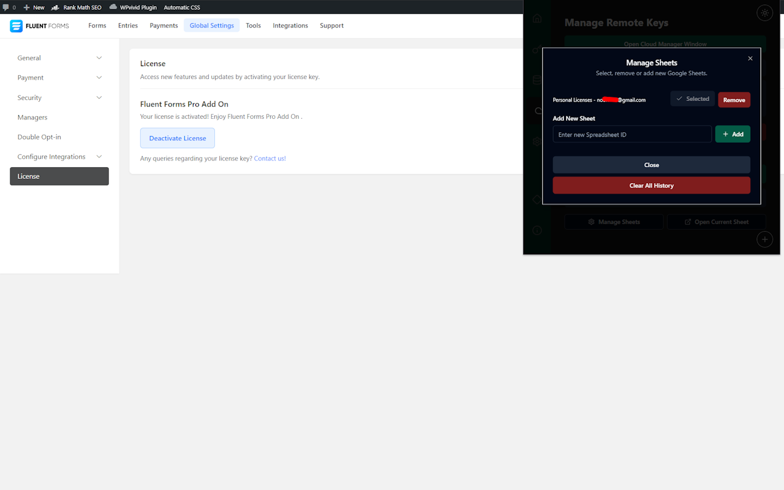This screenshot has height=490, width=784.
Task: Click the Fluent Forms Pro Add On heading
Action: pyautogui.click(x=184, y=104)
